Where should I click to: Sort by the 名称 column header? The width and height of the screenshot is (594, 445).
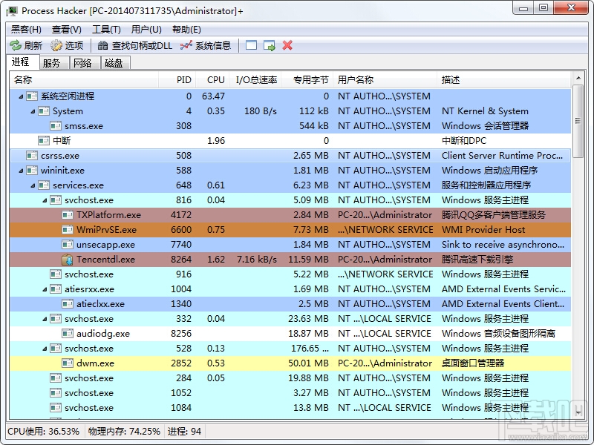click(x=84, y=80)
